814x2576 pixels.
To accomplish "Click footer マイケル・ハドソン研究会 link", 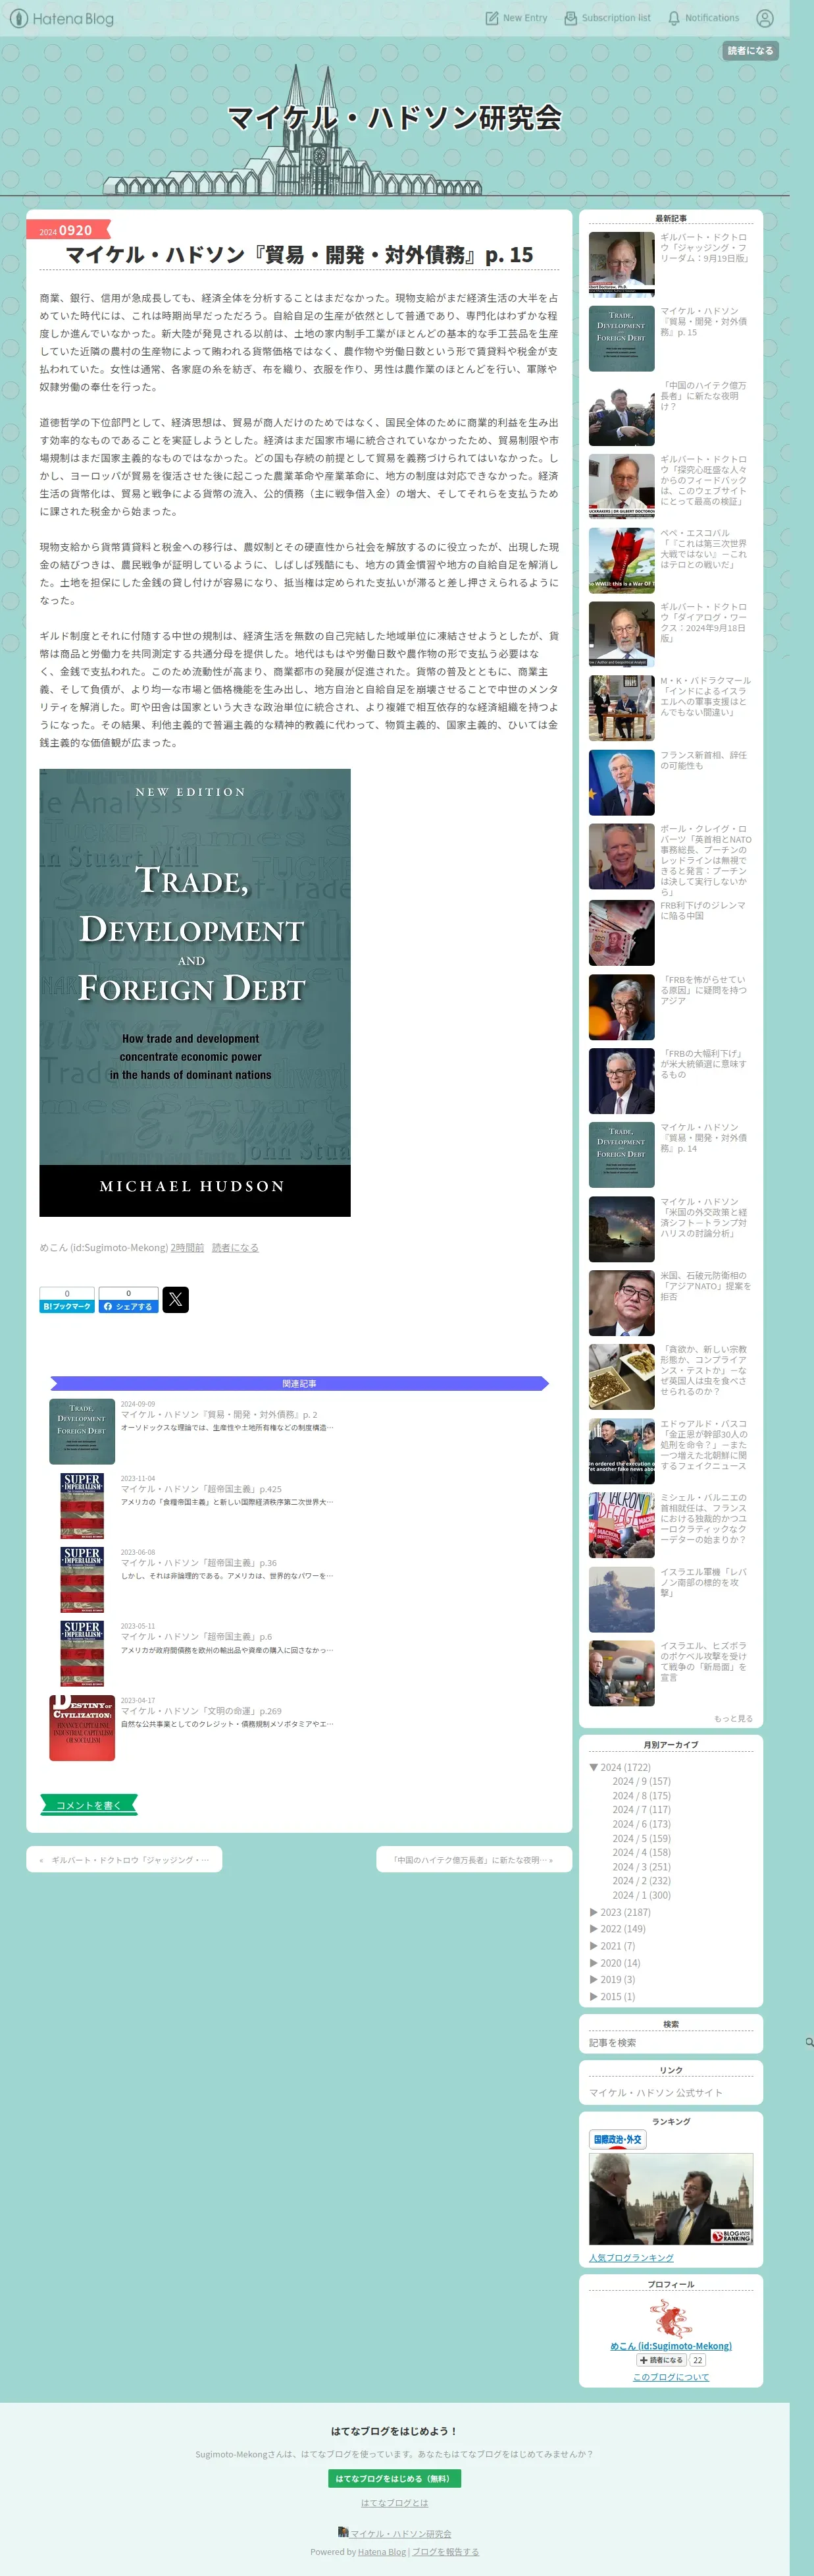I will coord(401,2534).
